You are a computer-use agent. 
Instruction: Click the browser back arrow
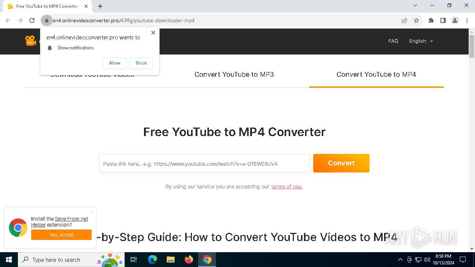pyautogui.click(x=8, y=20)
